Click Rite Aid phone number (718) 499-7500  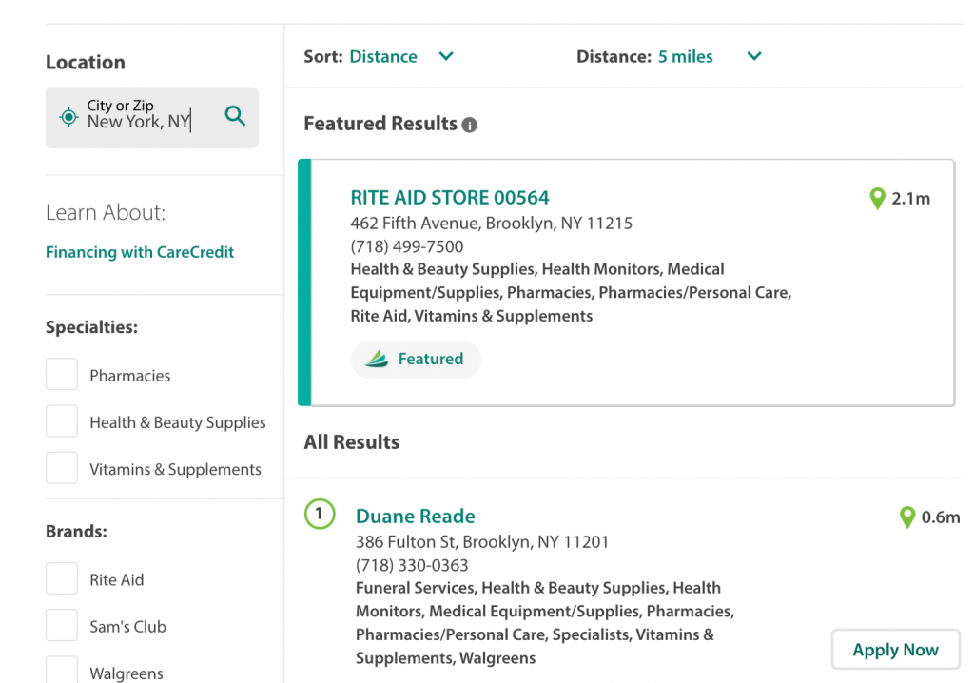(x=407, y=246)
